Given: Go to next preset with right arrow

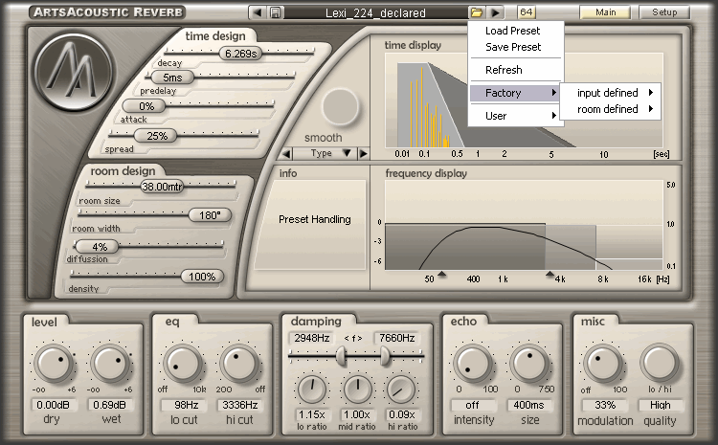Looking at the screenshot, I should pyautogui.click(x=495, y=12).
